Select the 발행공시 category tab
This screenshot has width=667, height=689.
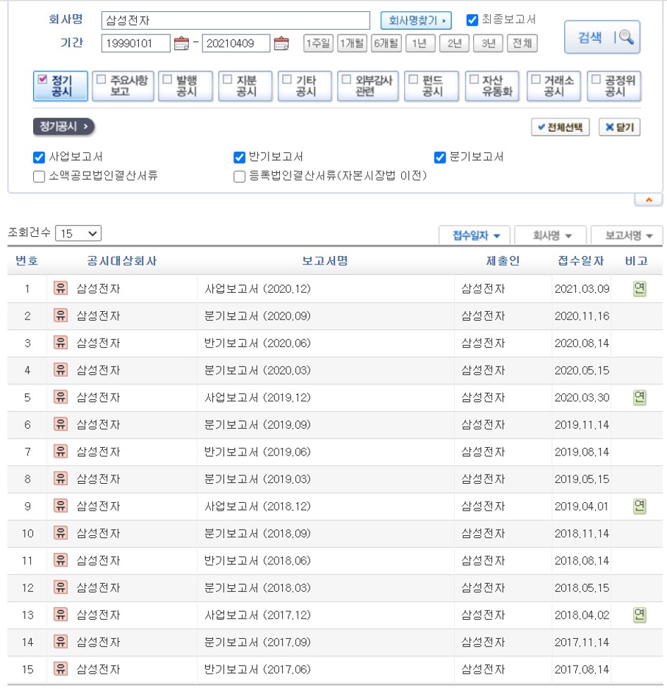pos(185,86)
